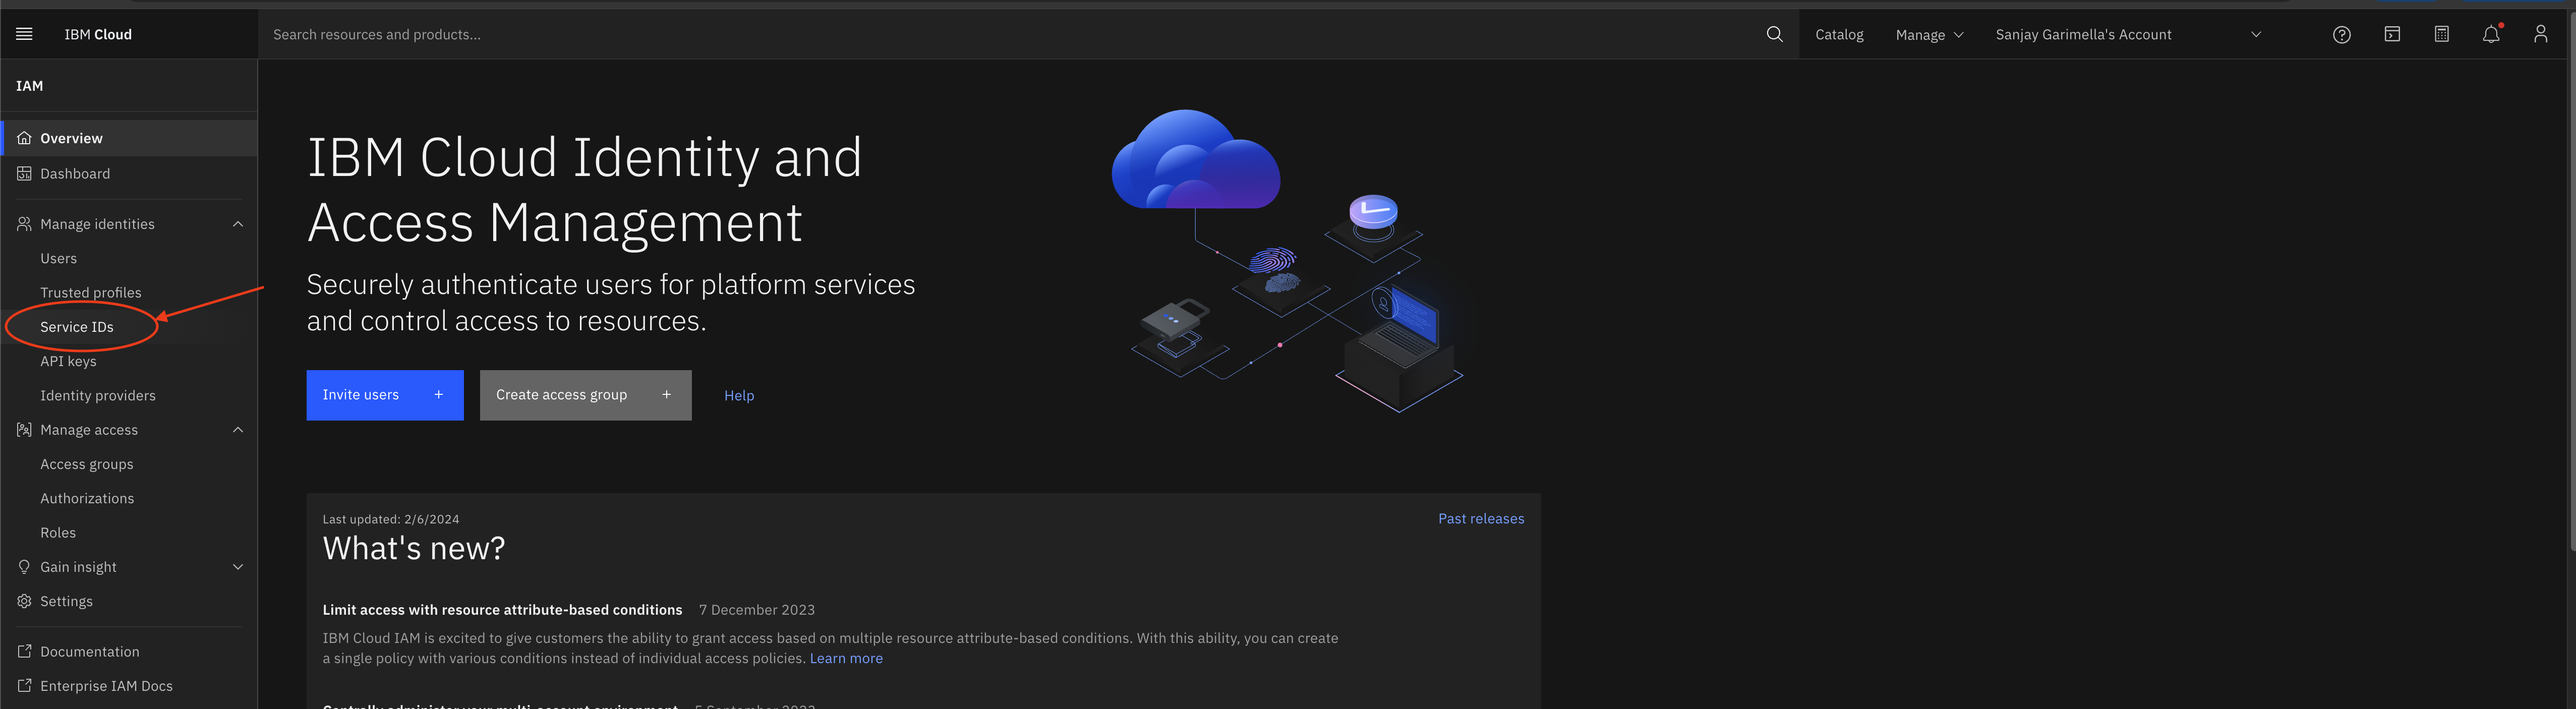Click the Enterprise IAM Docs launch icon
This screenshot has height=709, width=2576.
click(24, 686)
